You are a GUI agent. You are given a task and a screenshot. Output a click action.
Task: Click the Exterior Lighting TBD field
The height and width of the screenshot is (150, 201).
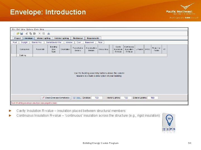click(152, 98)
